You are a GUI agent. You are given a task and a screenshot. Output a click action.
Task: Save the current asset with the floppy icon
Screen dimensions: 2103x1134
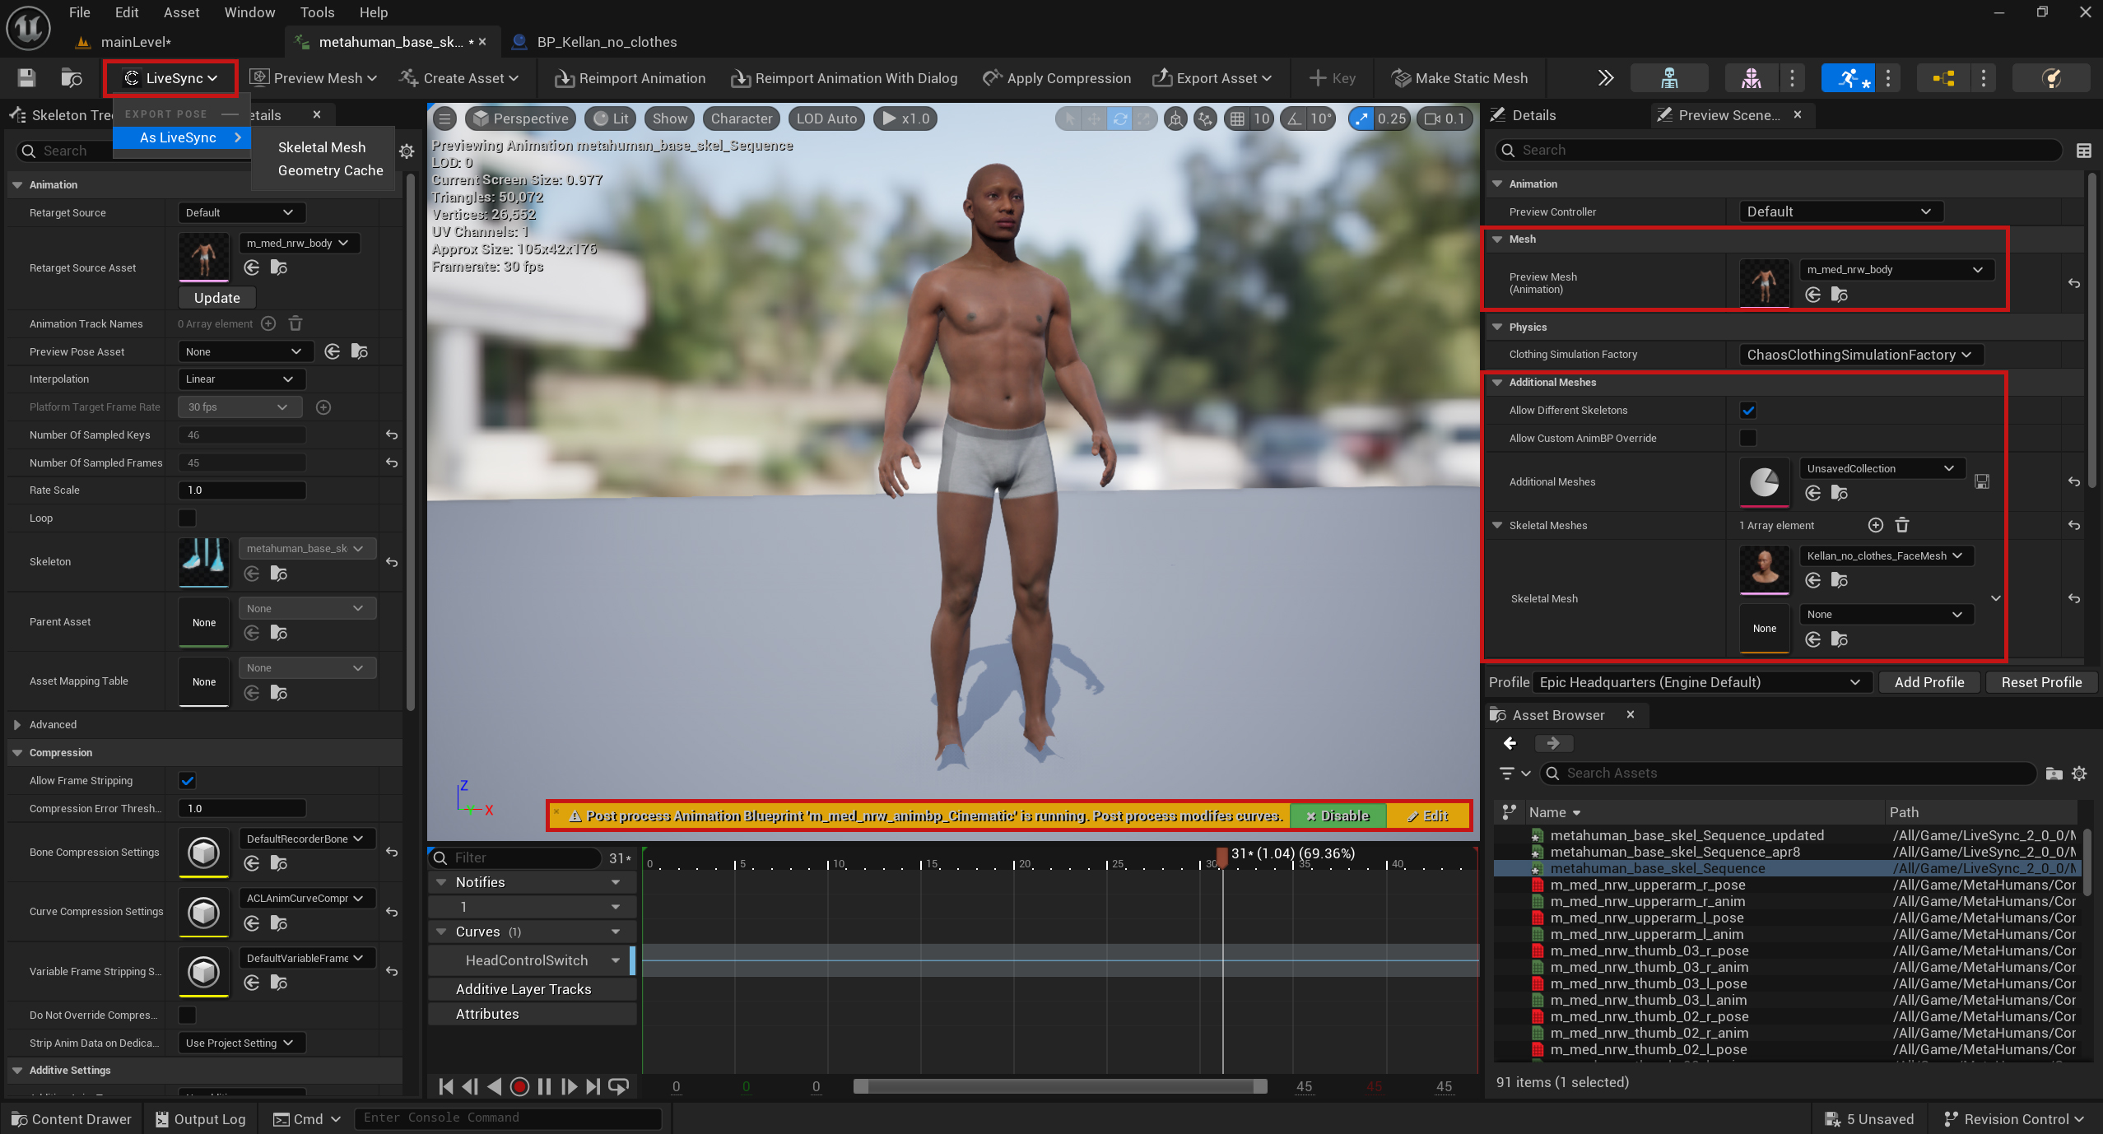tap(26, 78)
